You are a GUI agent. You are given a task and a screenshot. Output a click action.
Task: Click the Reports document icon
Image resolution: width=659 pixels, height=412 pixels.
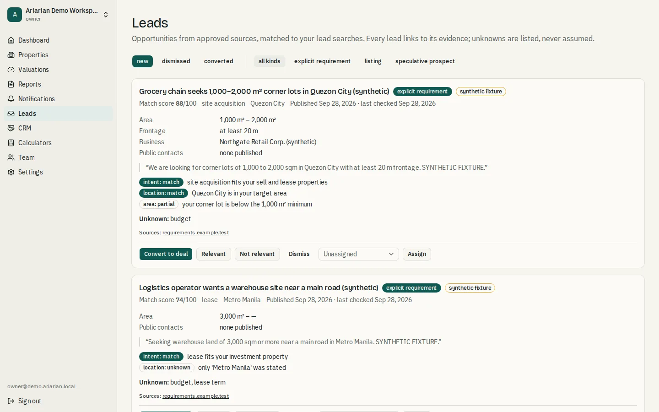click(x=11, y=84)
